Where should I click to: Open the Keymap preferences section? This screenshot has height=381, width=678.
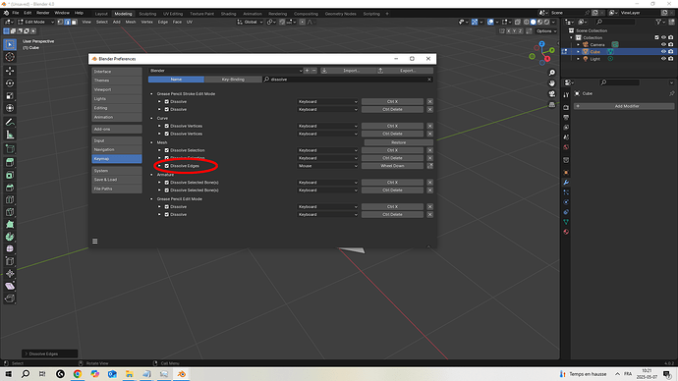117,159
